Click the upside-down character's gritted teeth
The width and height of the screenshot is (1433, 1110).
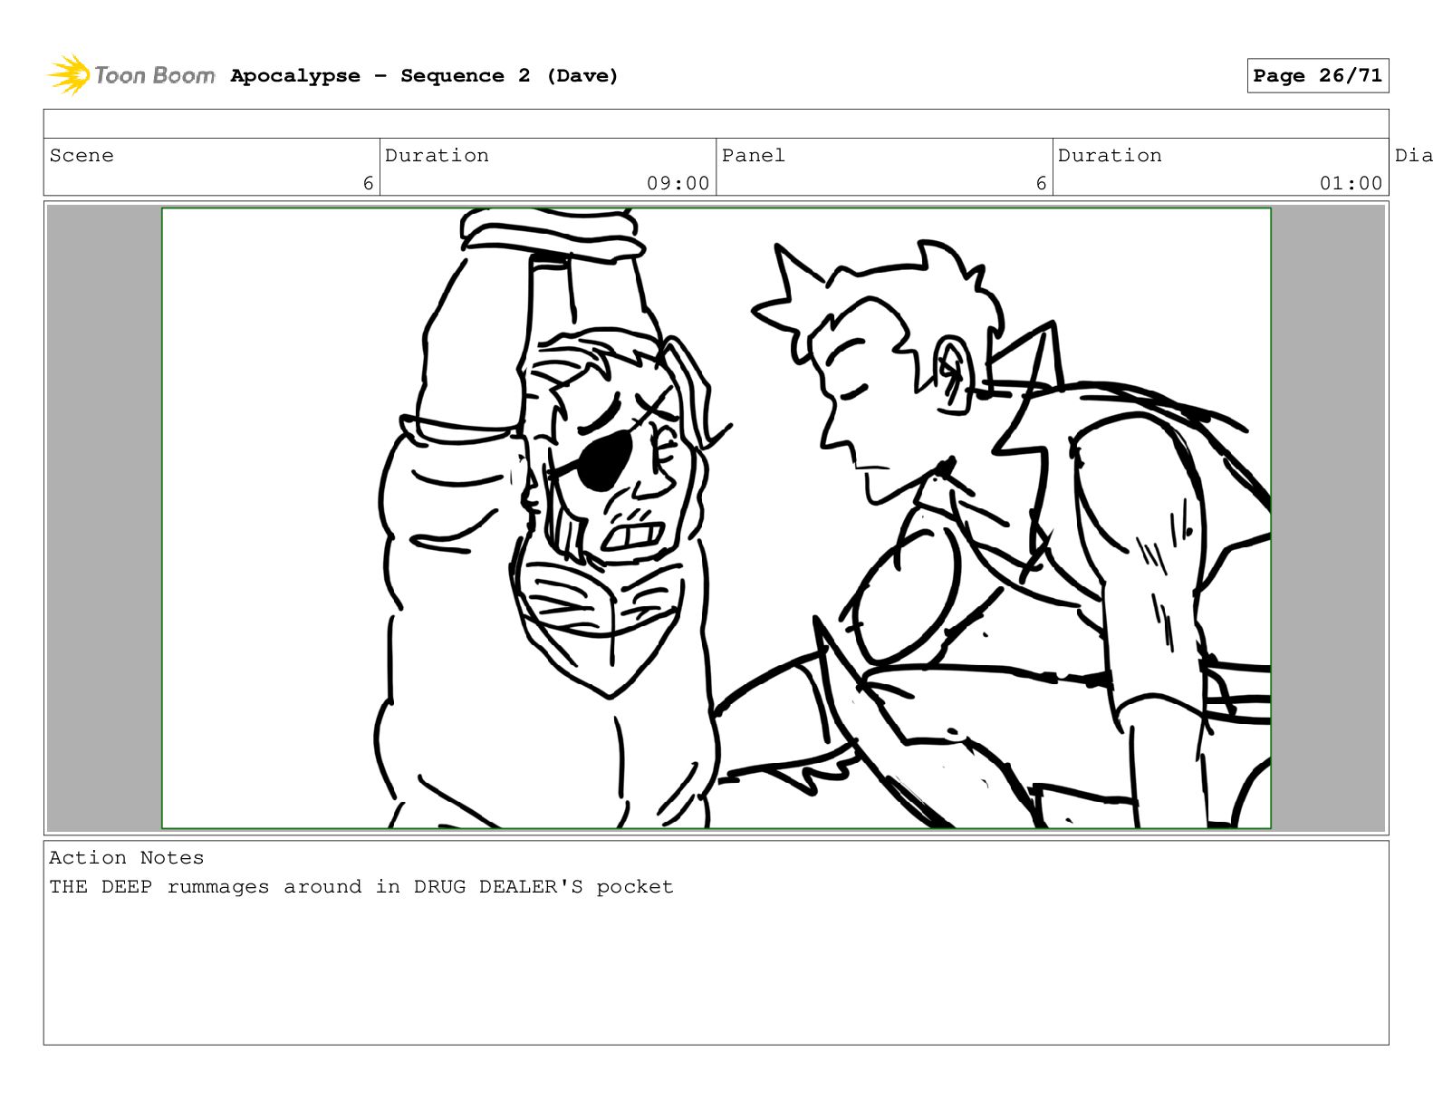tap(633, 535)
